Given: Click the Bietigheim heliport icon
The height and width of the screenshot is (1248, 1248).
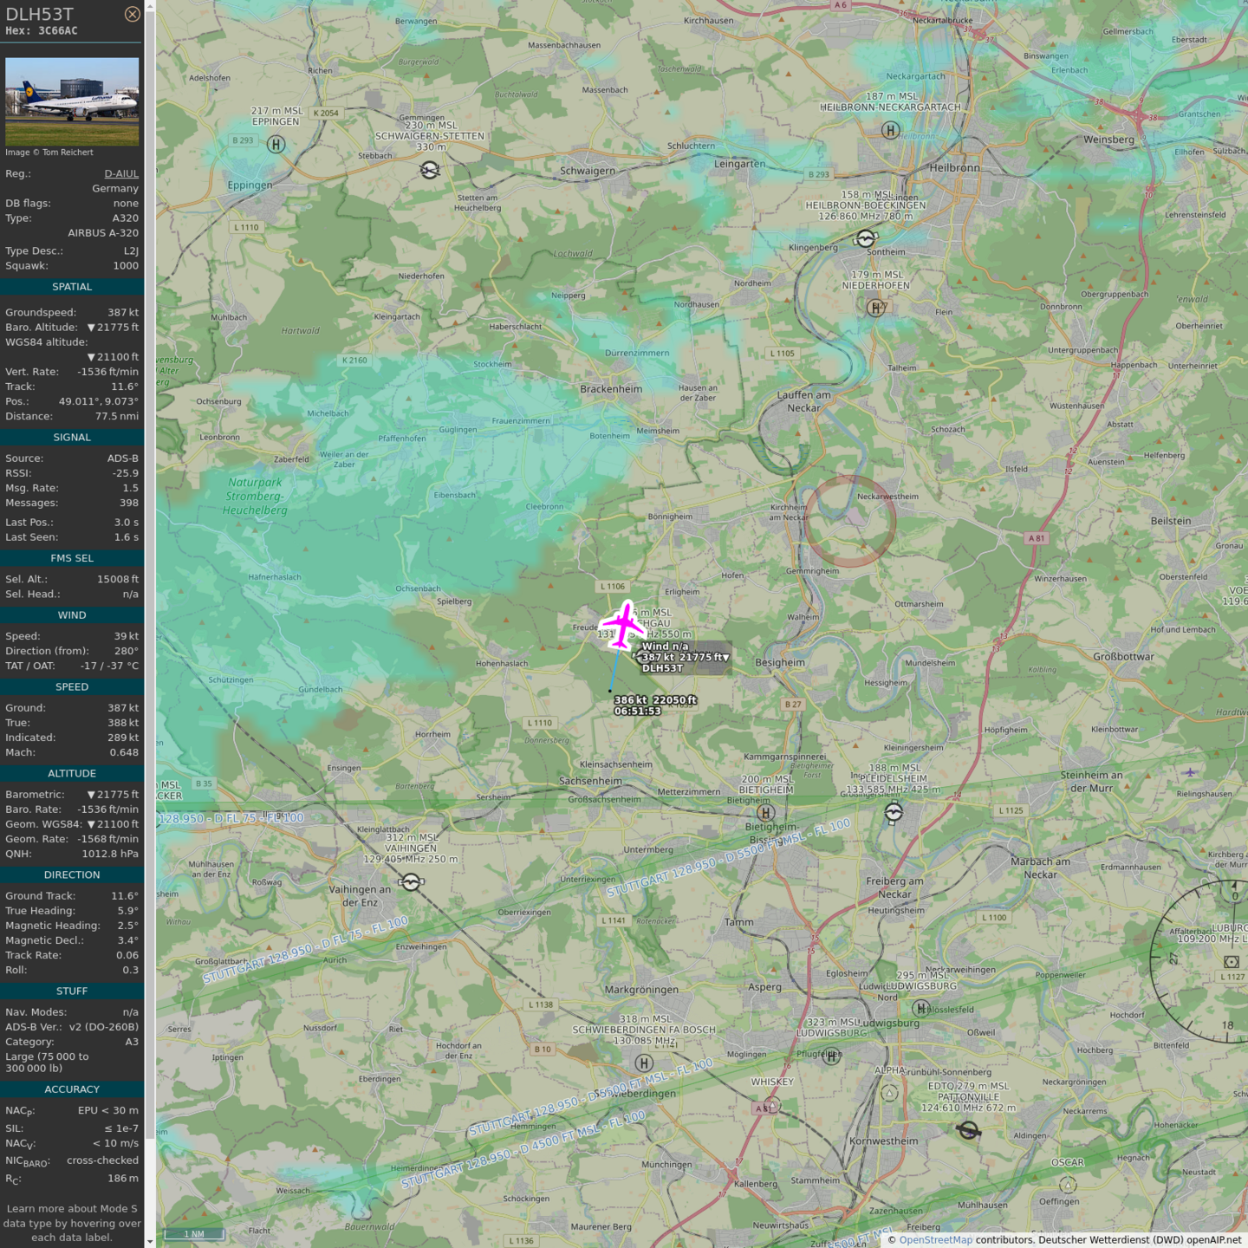Looking at the screenshot, I should click(765, 812).
